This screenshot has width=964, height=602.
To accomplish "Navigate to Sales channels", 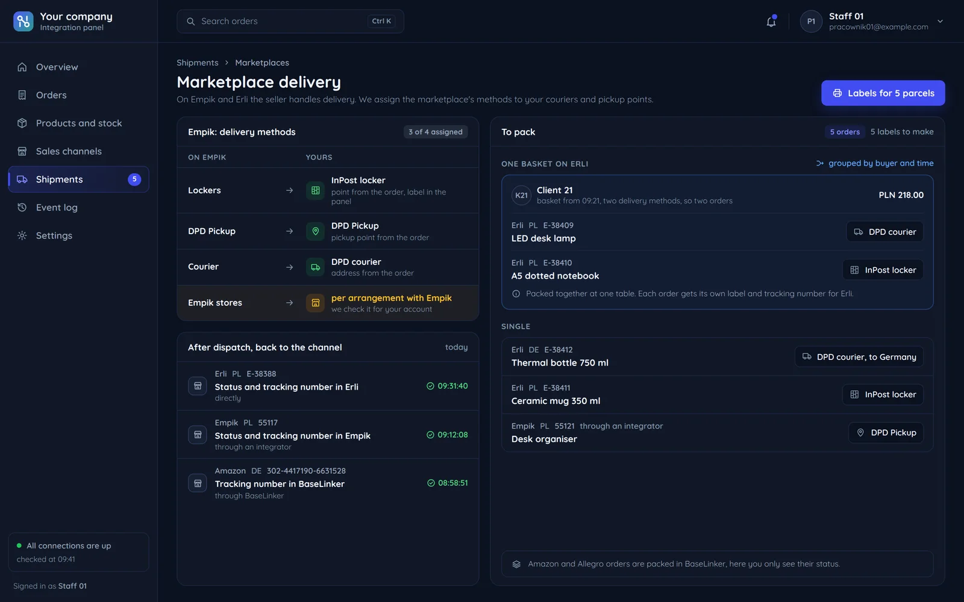I will pyautogui.click(x=78, y=151).
